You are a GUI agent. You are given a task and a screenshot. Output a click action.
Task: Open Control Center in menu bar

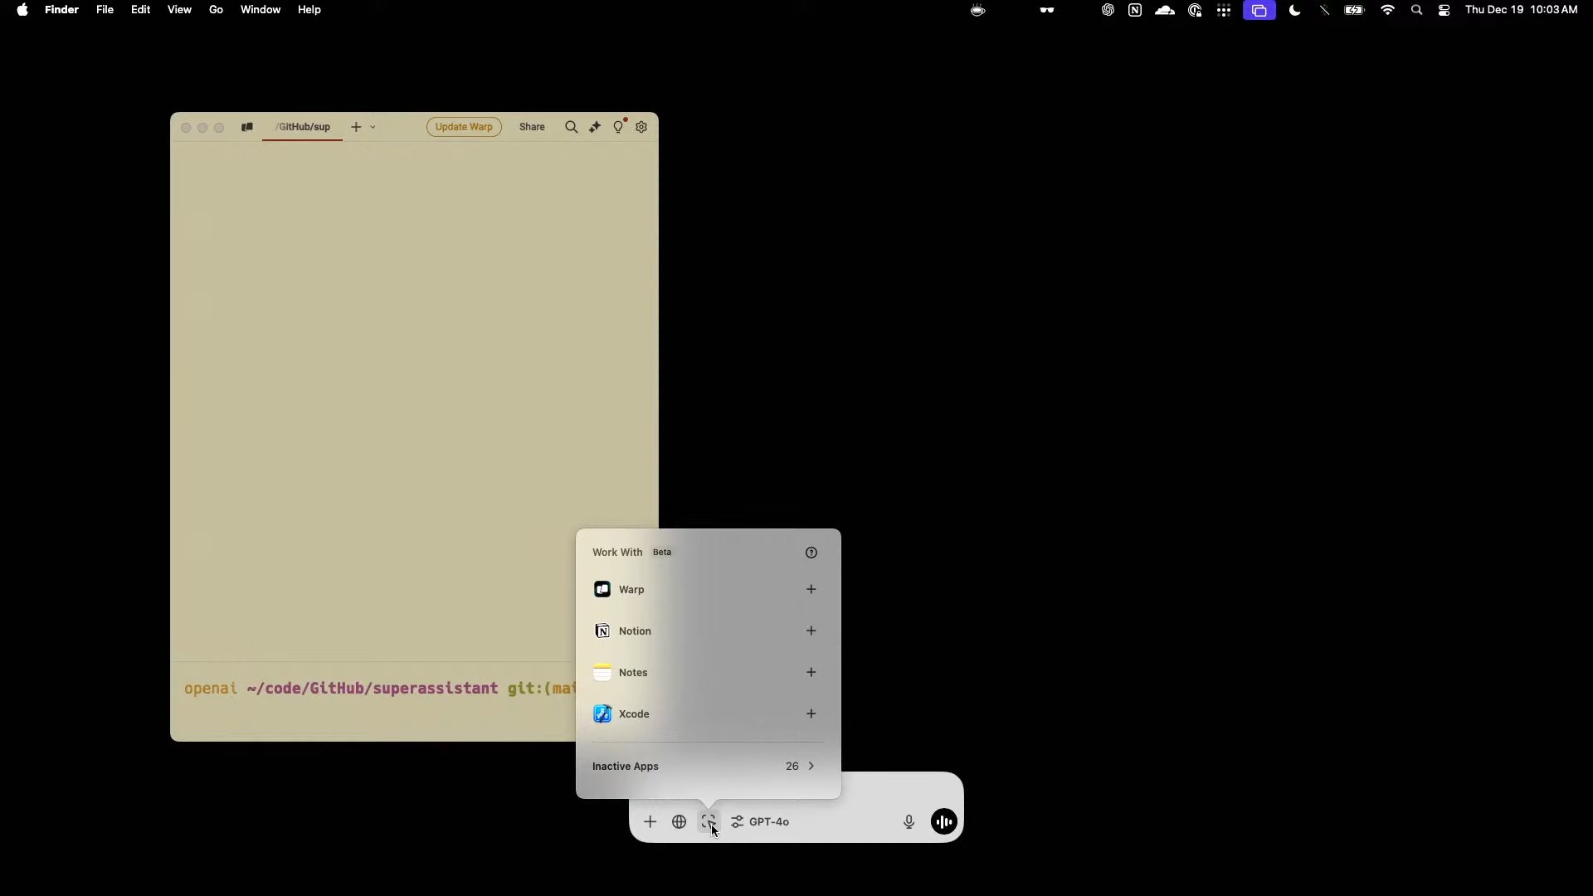[x=1444, y=10]
